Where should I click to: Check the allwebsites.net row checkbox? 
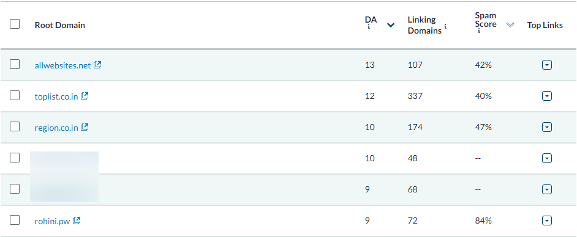click(15, 65)
